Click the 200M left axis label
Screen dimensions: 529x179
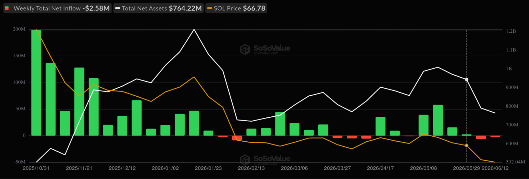19,29
